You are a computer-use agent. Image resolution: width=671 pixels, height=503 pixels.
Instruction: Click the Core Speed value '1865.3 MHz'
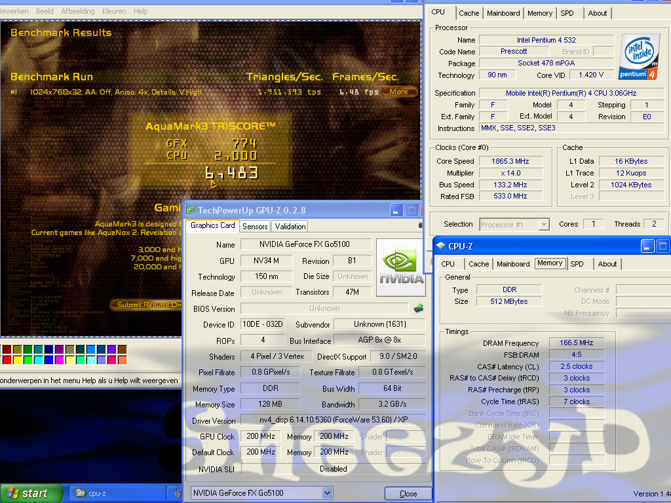coord(510,161)
